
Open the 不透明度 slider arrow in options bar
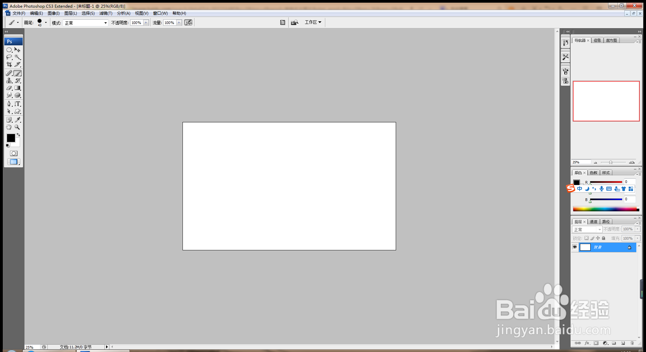tap(146, 23)
